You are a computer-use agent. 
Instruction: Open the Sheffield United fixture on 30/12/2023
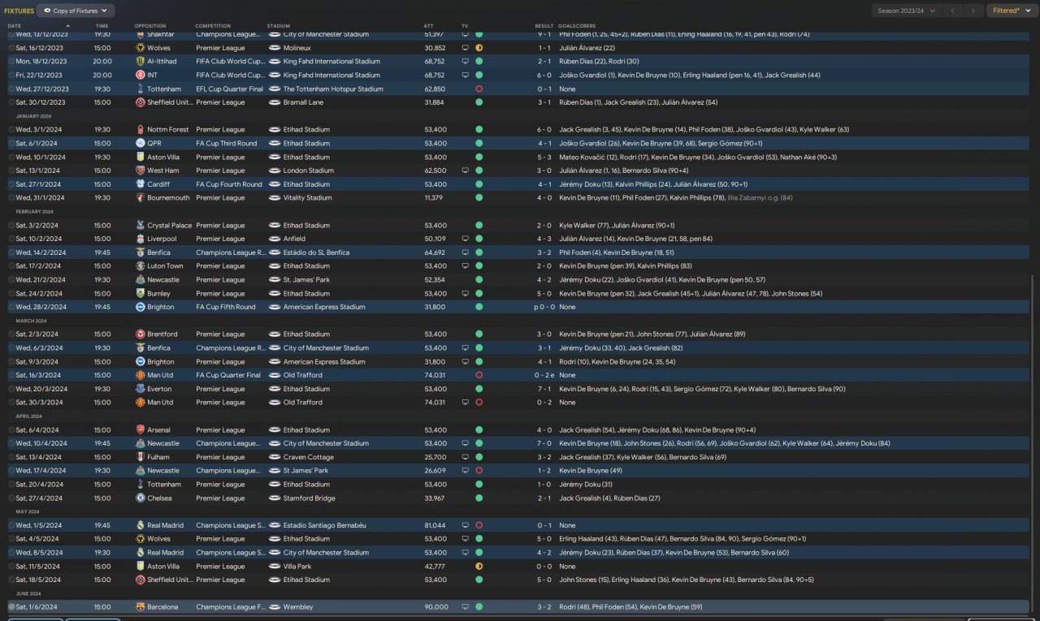[520, 102]
